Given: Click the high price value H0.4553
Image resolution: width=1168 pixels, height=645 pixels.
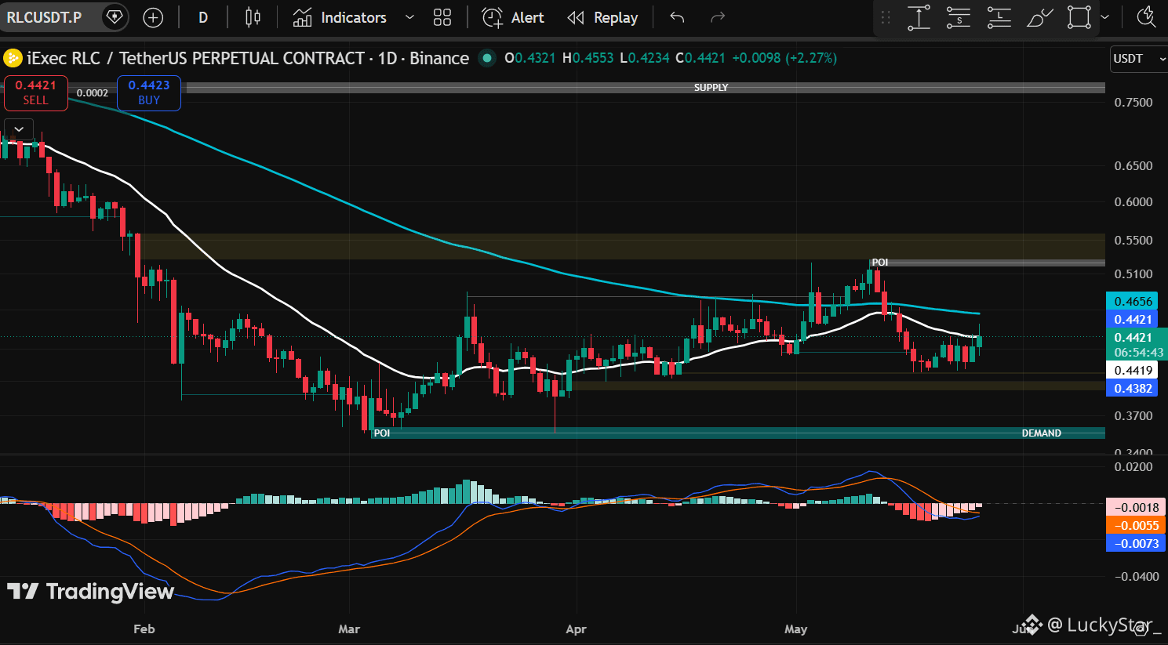Looking at the screenshot, I should coord(588,58).
